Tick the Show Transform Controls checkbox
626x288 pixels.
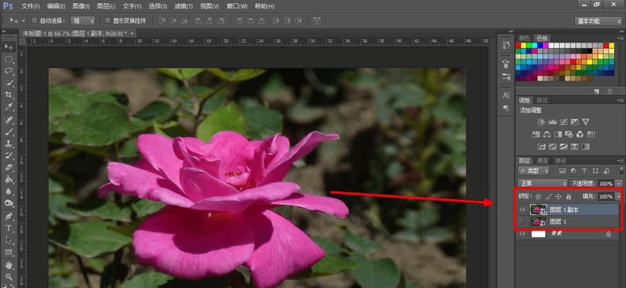click(108, 21)
